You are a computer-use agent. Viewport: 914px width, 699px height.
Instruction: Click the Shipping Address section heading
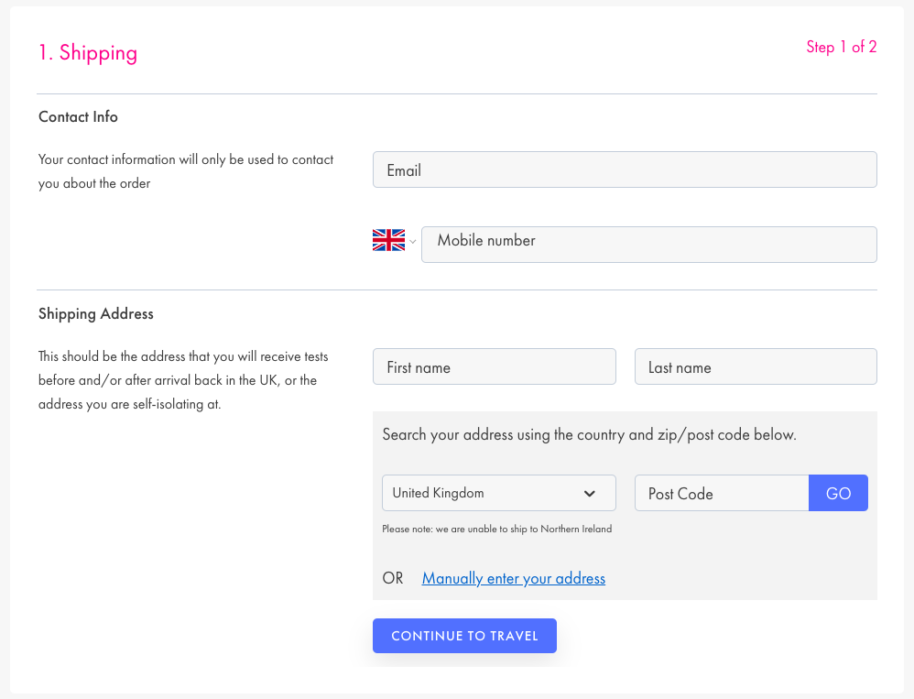tap(96, 314)
